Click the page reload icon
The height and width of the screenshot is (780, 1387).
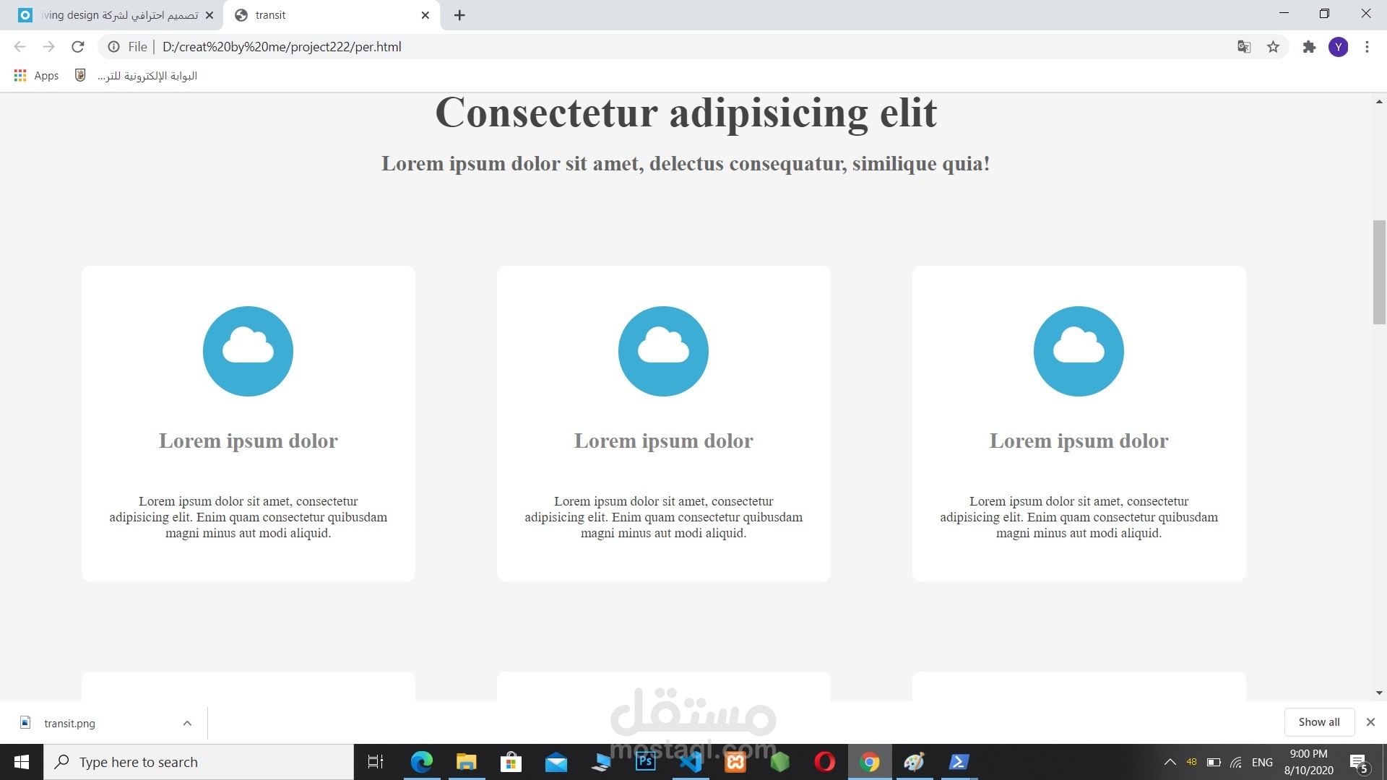(x=78, y=47)
